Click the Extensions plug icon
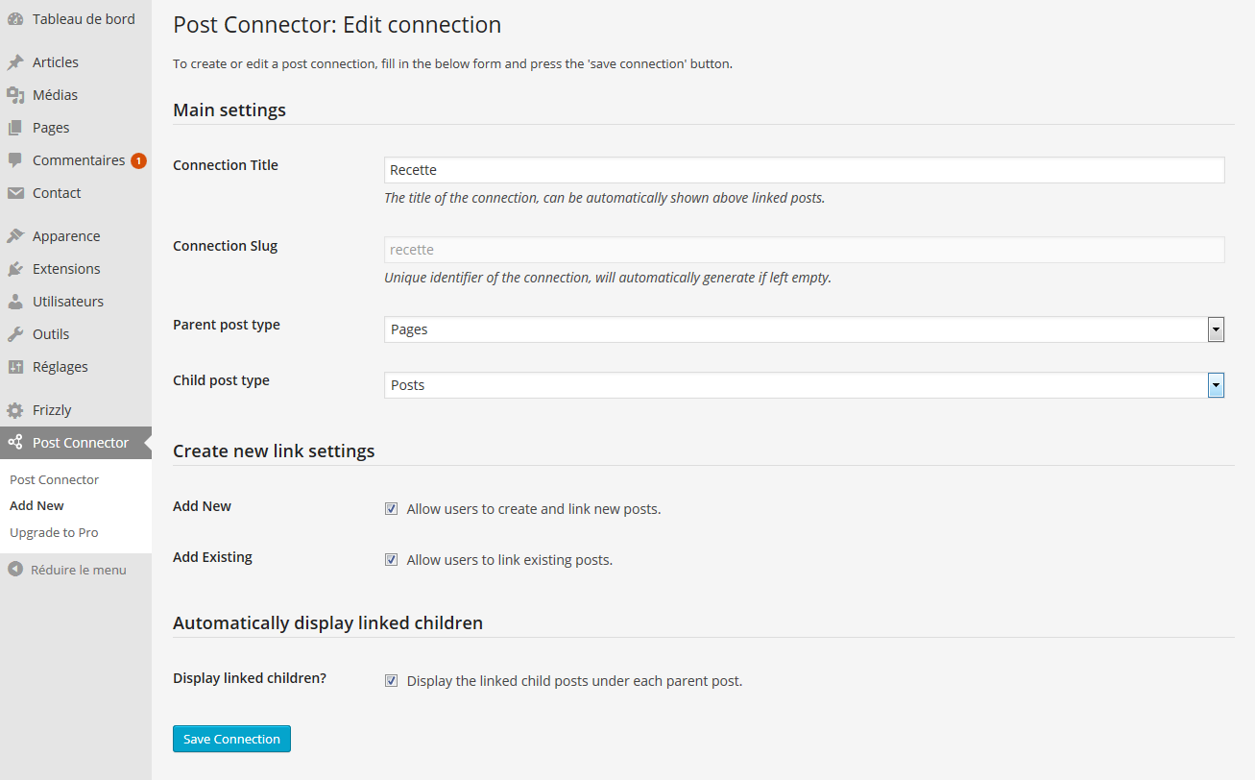 pos(15,269)
